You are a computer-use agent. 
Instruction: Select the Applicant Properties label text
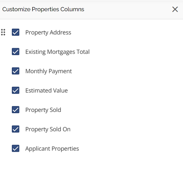click(x=52, y=149)
